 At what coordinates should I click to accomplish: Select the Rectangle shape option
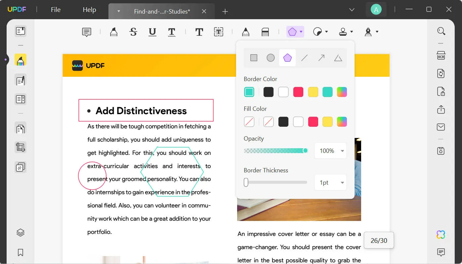point(254,58)
